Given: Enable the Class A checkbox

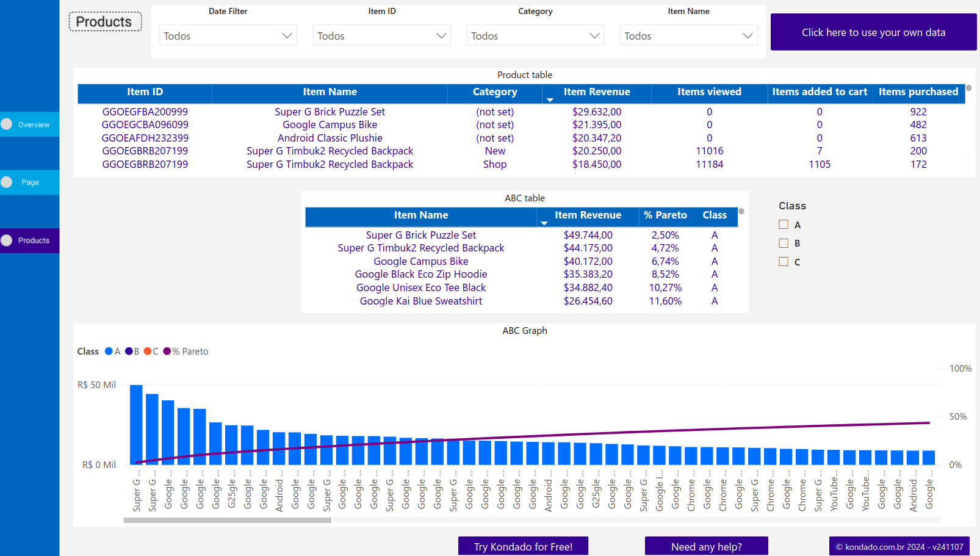Looking at the screenshot, I should point(784,224).
